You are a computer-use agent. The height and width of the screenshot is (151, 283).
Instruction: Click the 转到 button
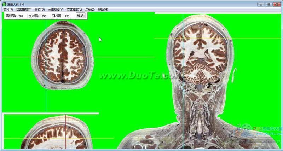[x=80, y=16]
